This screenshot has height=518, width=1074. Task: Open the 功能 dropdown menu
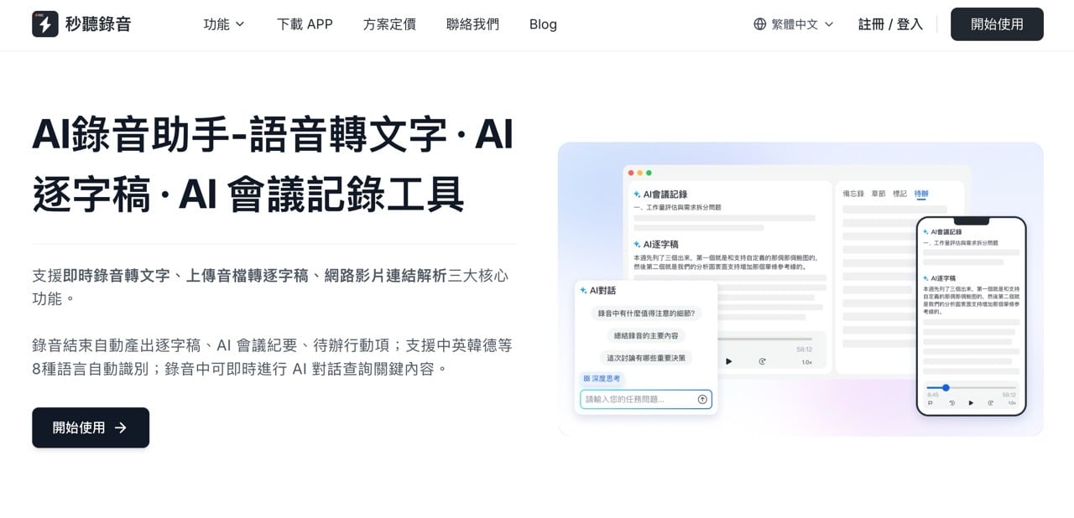click(x=223, y=24)
